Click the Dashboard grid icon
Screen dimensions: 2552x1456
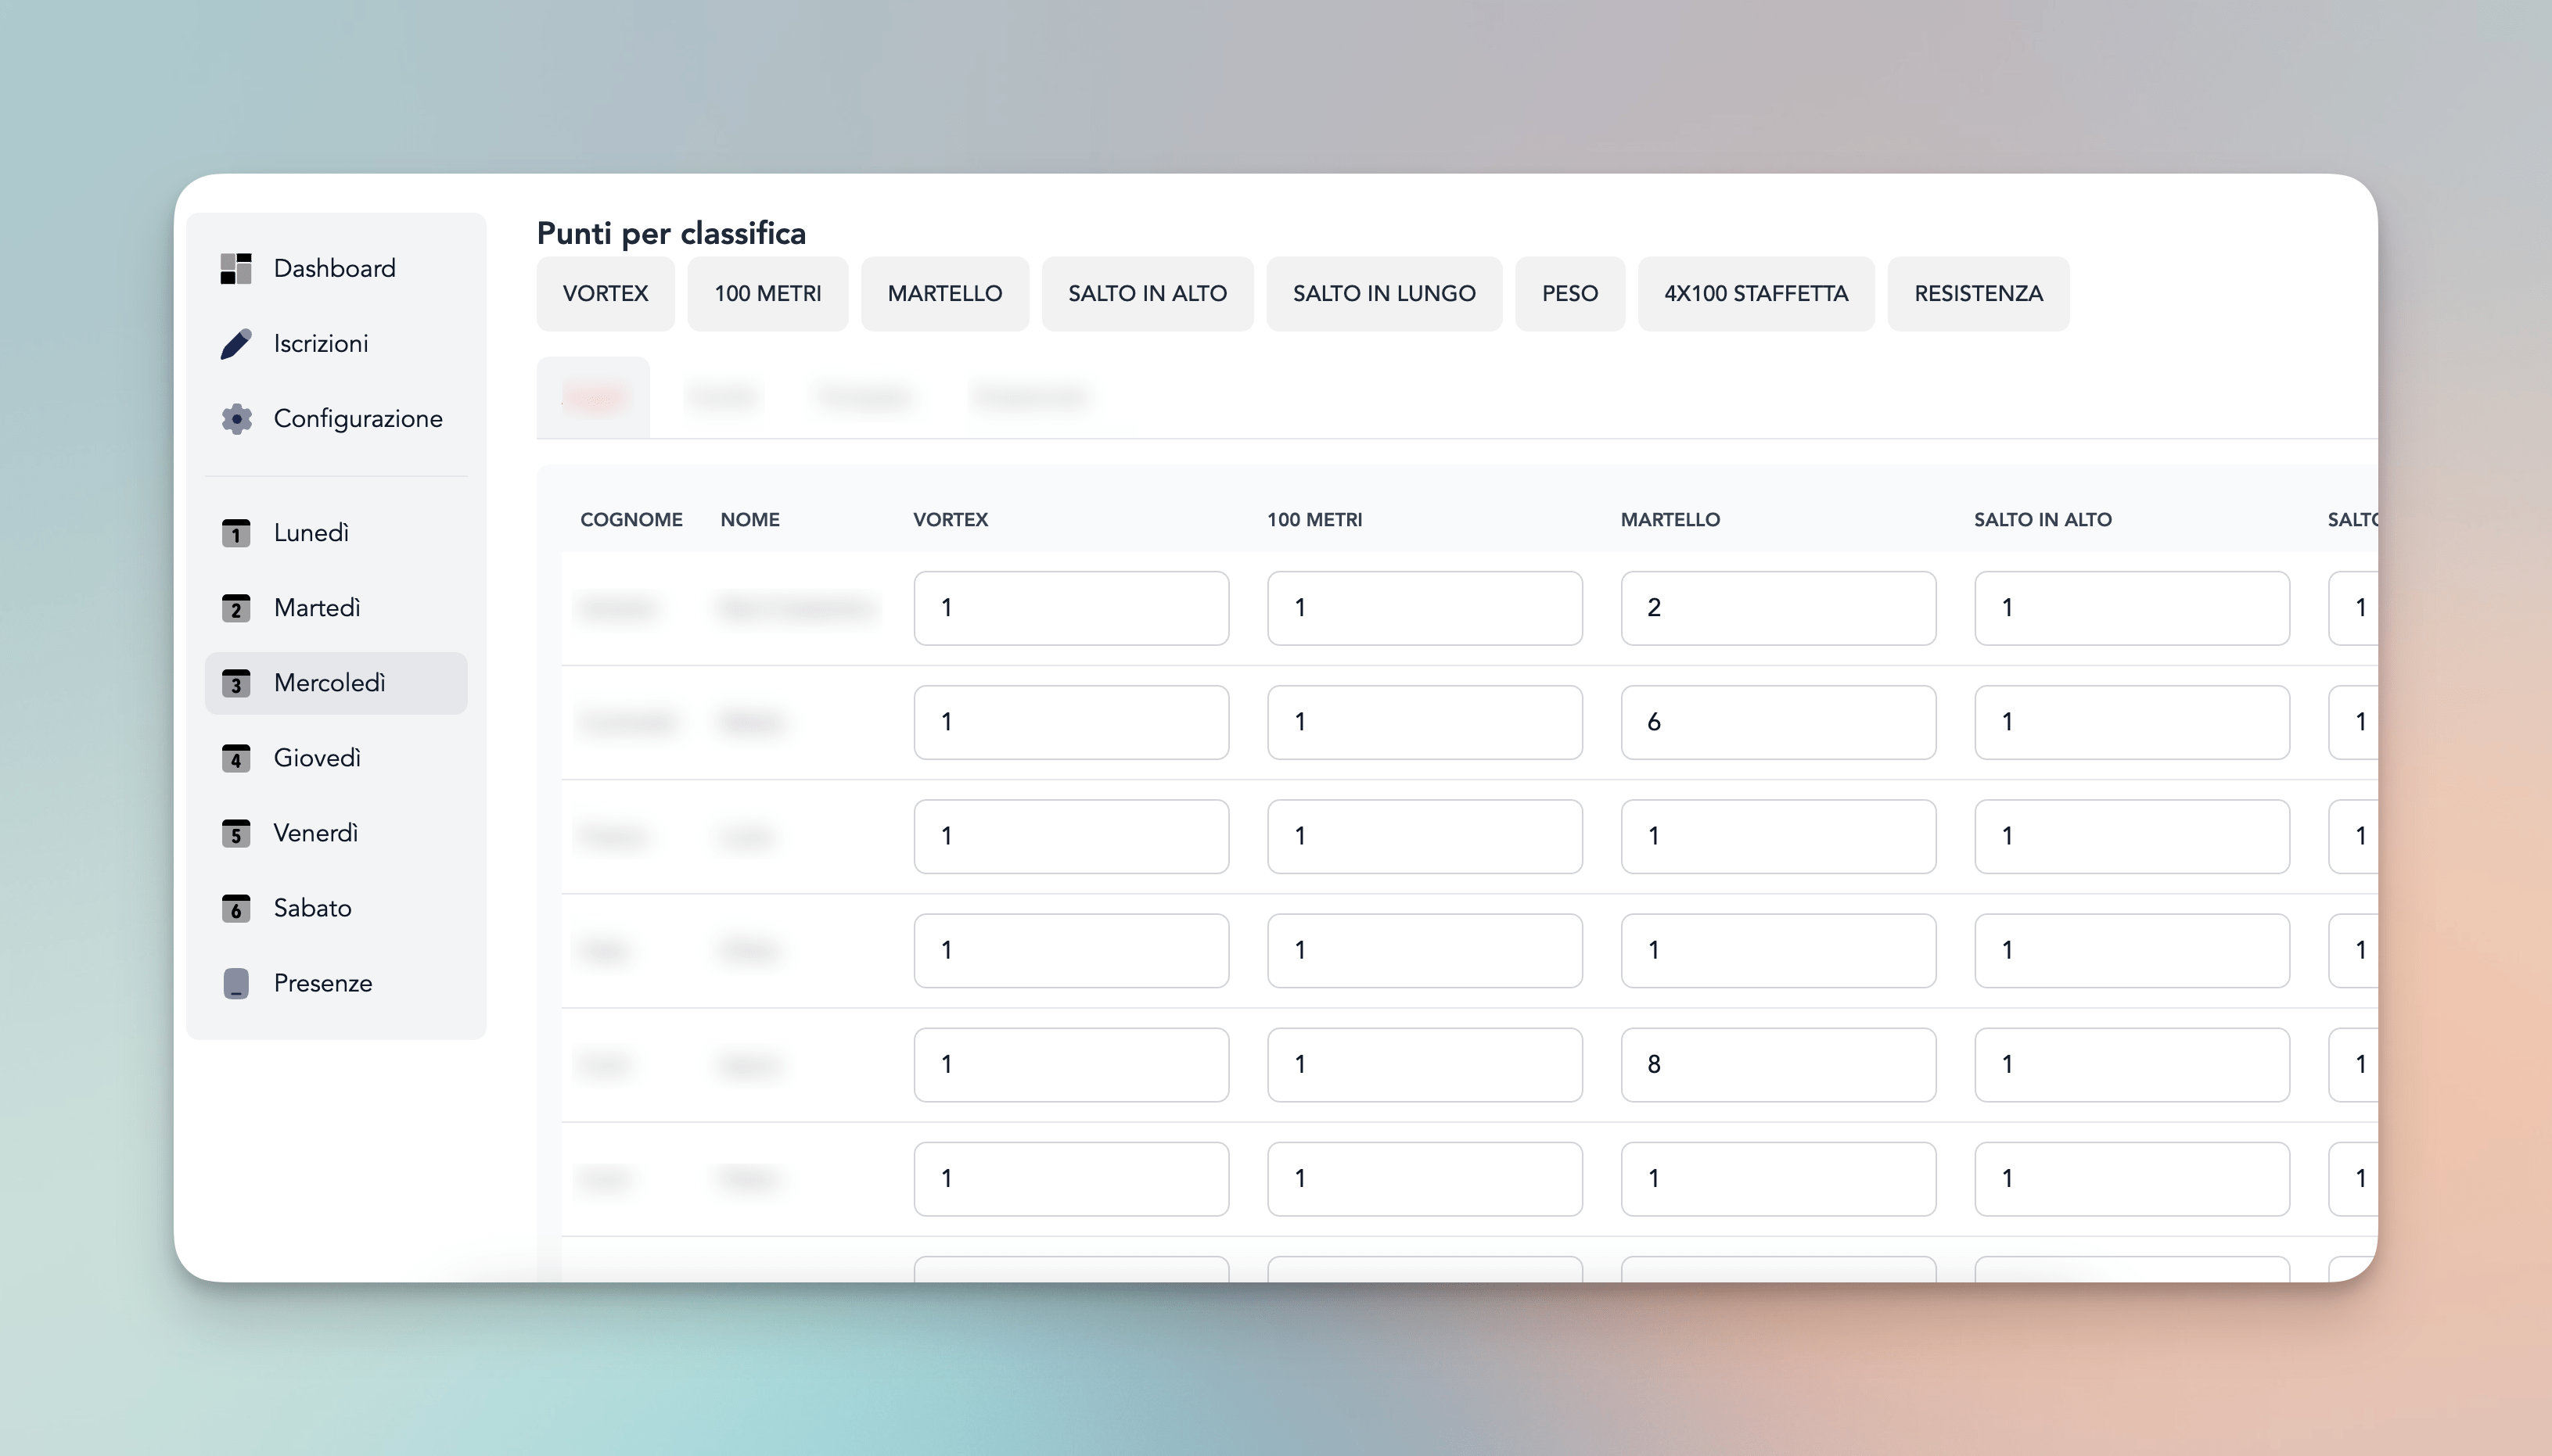tap(236, 268)
